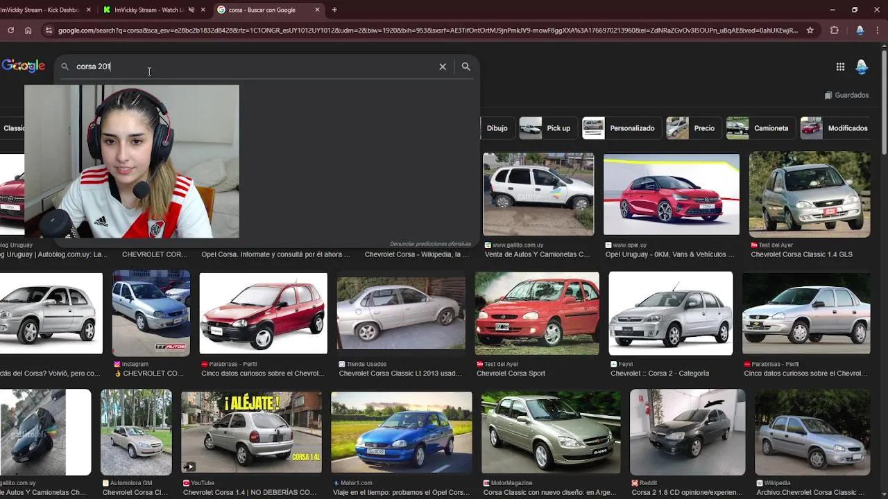Click the 'MotorMagazine' source label
Viewport: 888px width, 499px height.
(511, 483)
